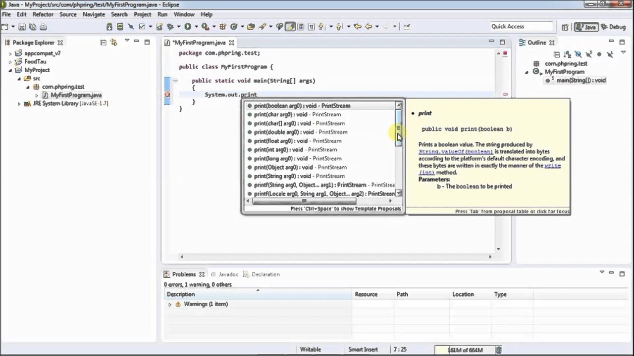Click the first toolbar icon left of Skip Breakpoints

[x=120, y=27]
